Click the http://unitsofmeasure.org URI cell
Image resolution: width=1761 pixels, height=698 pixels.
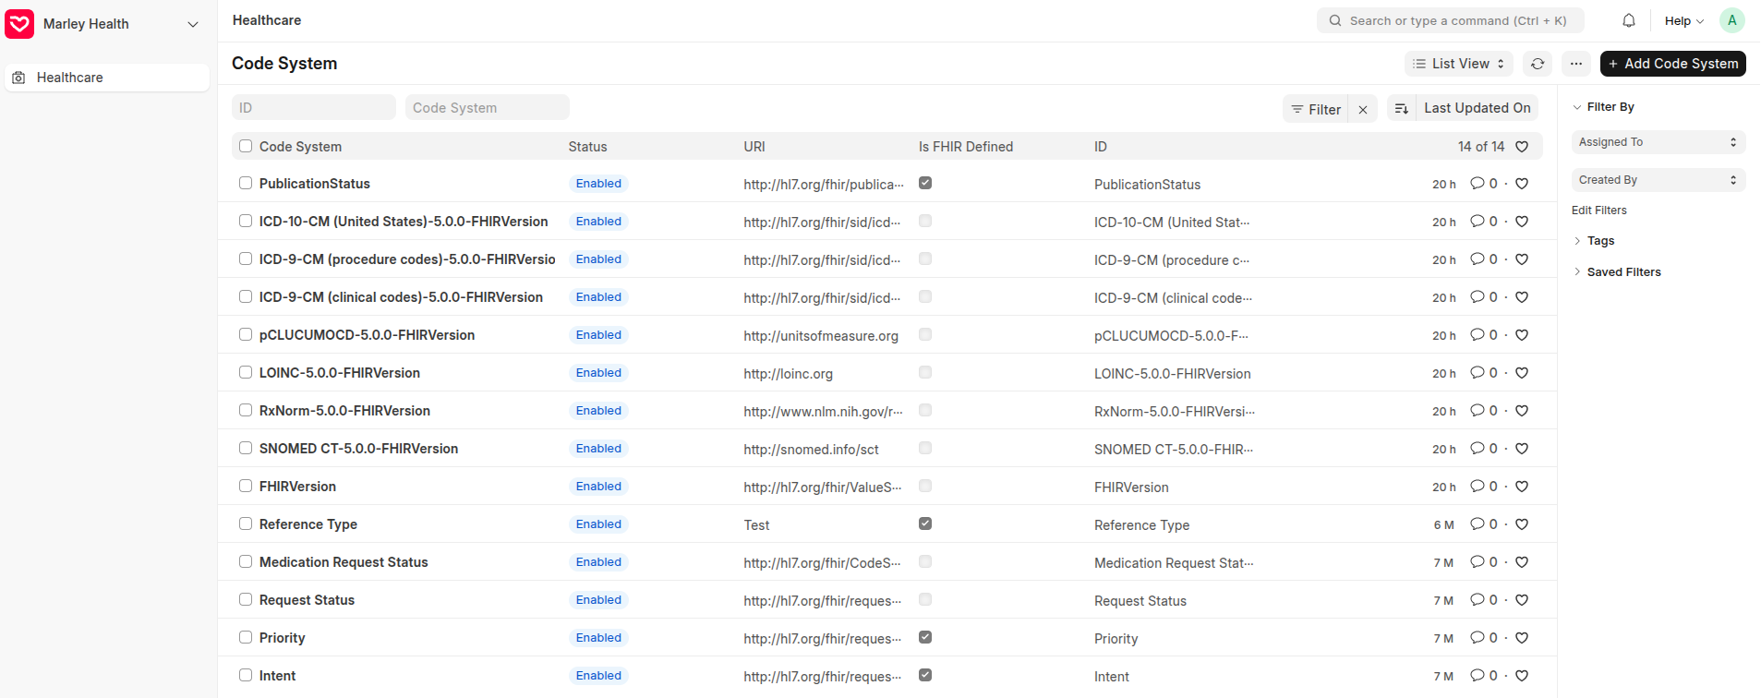(x=821, y=336)
